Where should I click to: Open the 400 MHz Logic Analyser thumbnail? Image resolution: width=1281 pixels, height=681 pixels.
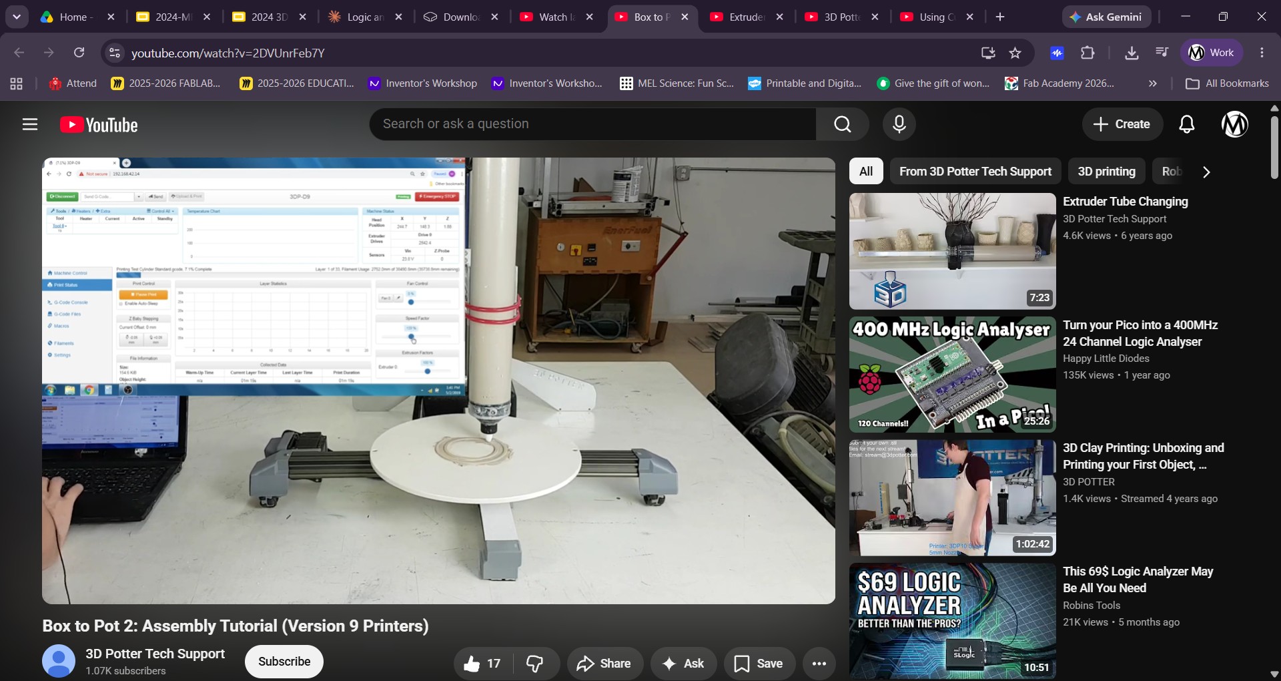[x=952, y=375]
